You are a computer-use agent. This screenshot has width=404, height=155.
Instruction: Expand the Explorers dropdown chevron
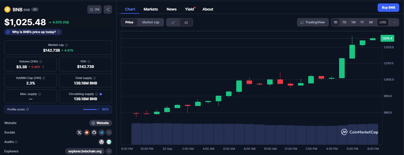point(109,151)
